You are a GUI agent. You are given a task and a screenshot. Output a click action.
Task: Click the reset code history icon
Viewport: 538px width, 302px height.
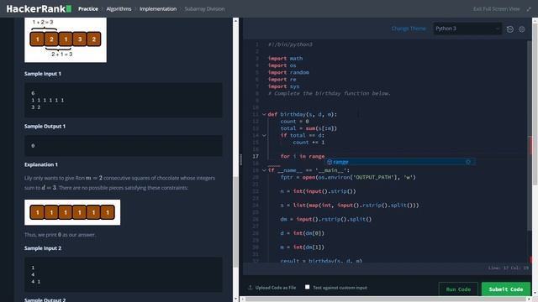(510, 29)
